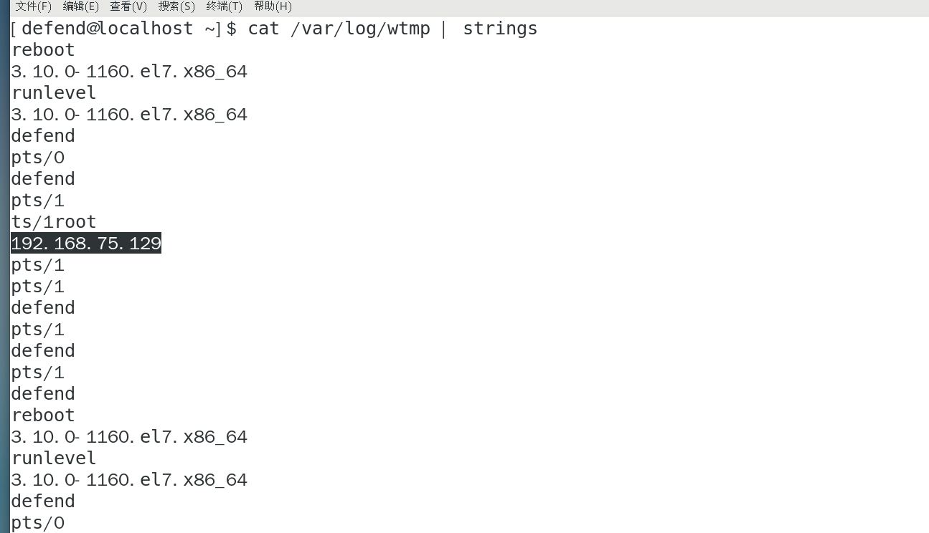Click the second reboot output line
Viewport: 929px width, 533px height.
pos(43,416)
